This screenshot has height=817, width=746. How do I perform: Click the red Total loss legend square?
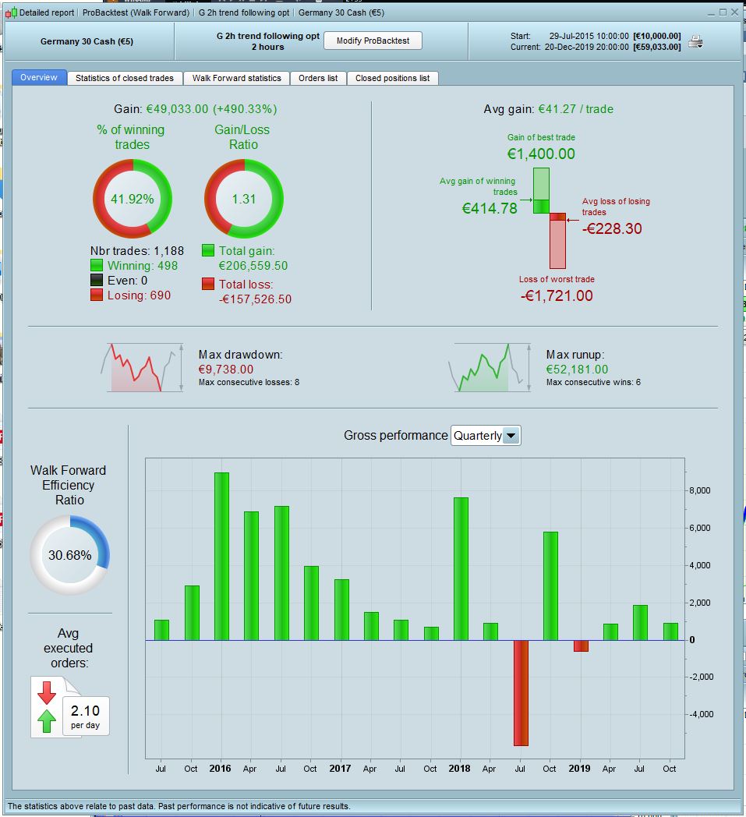pyautogui.click(x=208, y=284)
